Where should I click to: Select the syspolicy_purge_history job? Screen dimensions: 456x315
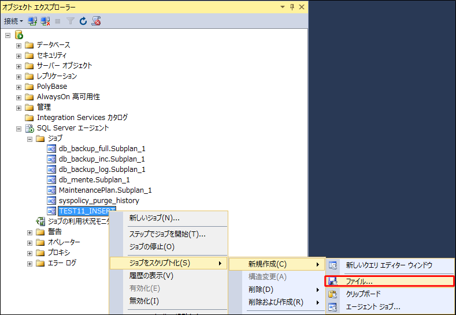[99, 201]
